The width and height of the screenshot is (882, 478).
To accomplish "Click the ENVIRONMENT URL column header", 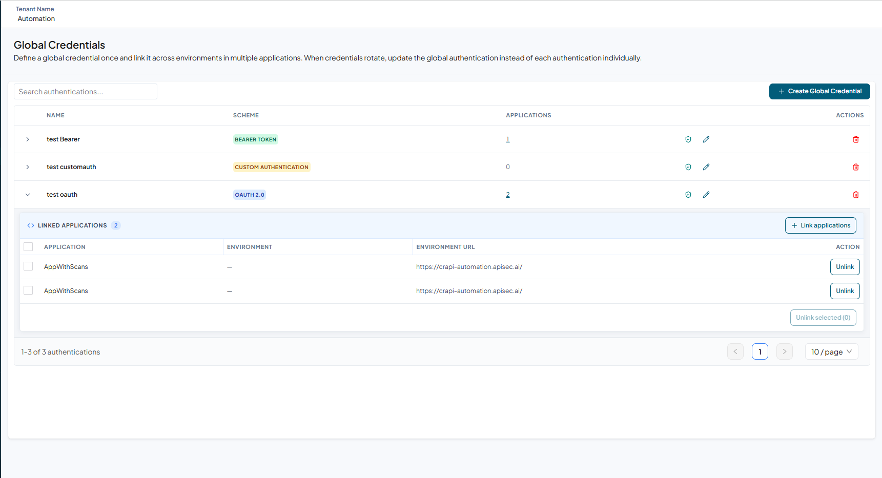I will [x=445, y=247].
